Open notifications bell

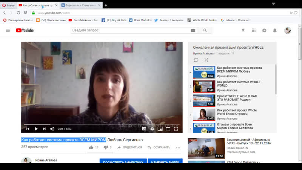(275, 30)
